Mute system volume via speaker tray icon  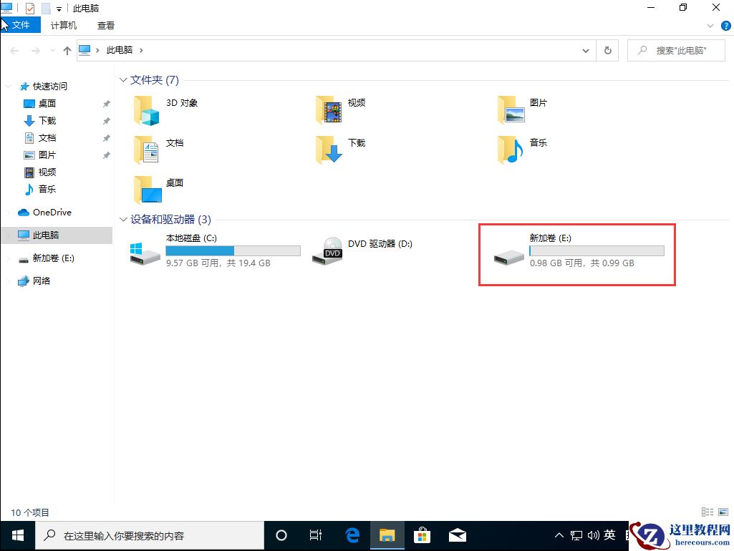click(594, 535)
